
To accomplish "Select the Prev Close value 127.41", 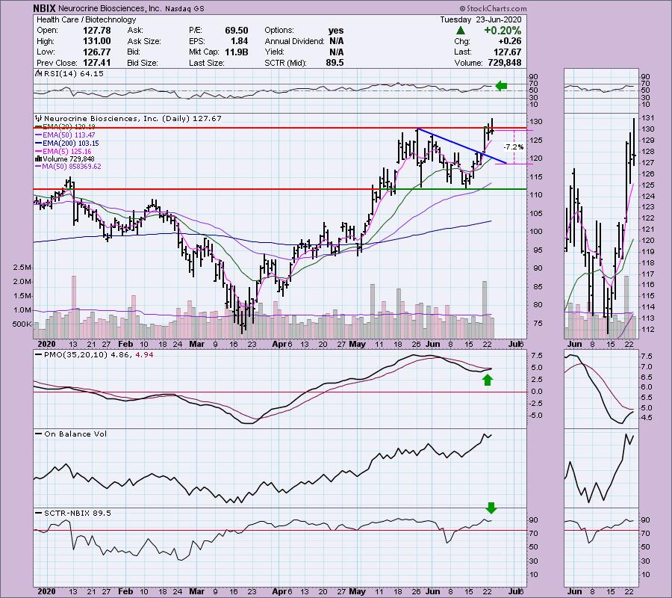I will 97,63.
